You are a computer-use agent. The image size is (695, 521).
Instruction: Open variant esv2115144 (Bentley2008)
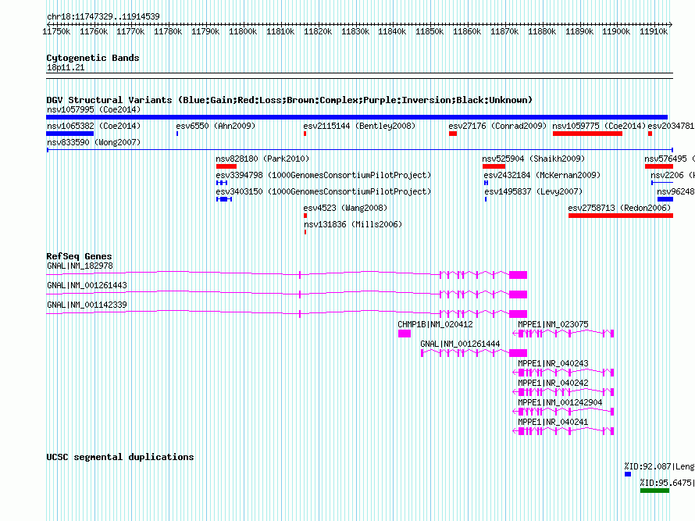(x=359, y=126)
